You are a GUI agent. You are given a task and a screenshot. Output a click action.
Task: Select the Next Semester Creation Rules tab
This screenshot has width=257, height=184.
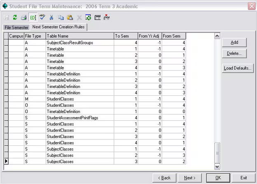[58, 27]
